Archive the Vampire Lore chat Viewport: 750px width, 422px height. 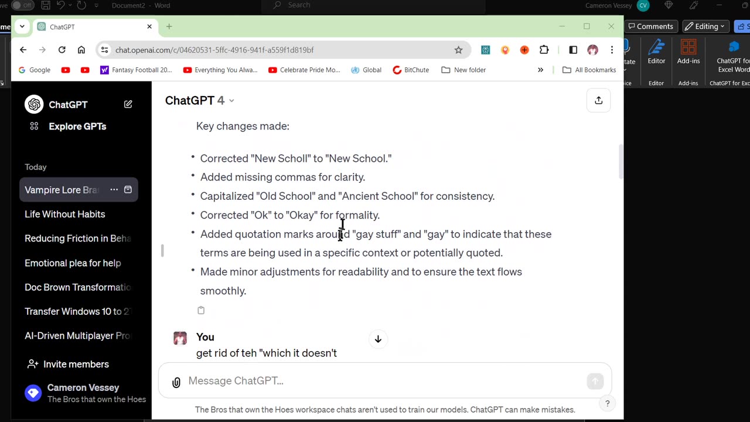click(128, 190)
